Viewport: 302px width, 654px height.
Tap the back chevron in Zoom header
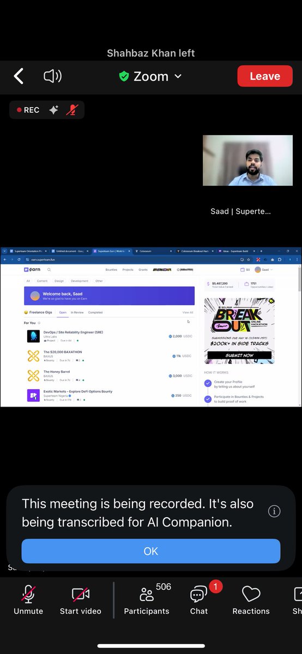[19, 76]
